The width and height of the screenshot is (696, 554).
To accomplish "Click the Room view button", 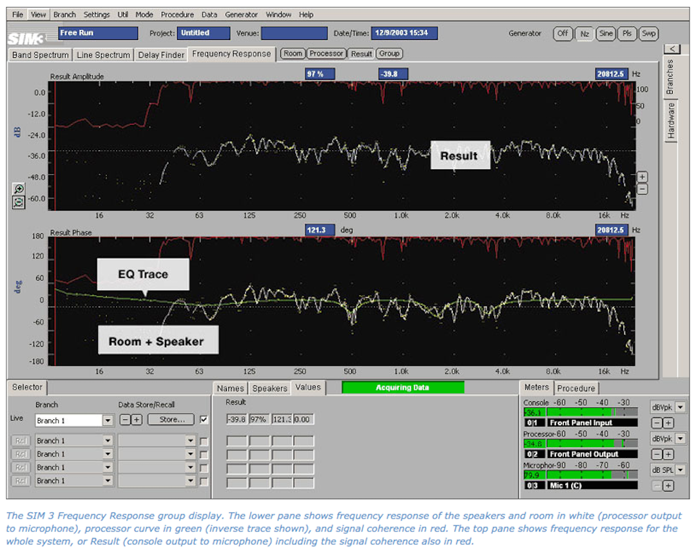I will 293,53.
